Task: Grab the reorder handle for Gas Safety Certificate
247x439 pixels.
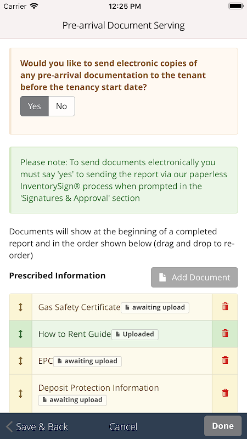Action: (20, 307)
